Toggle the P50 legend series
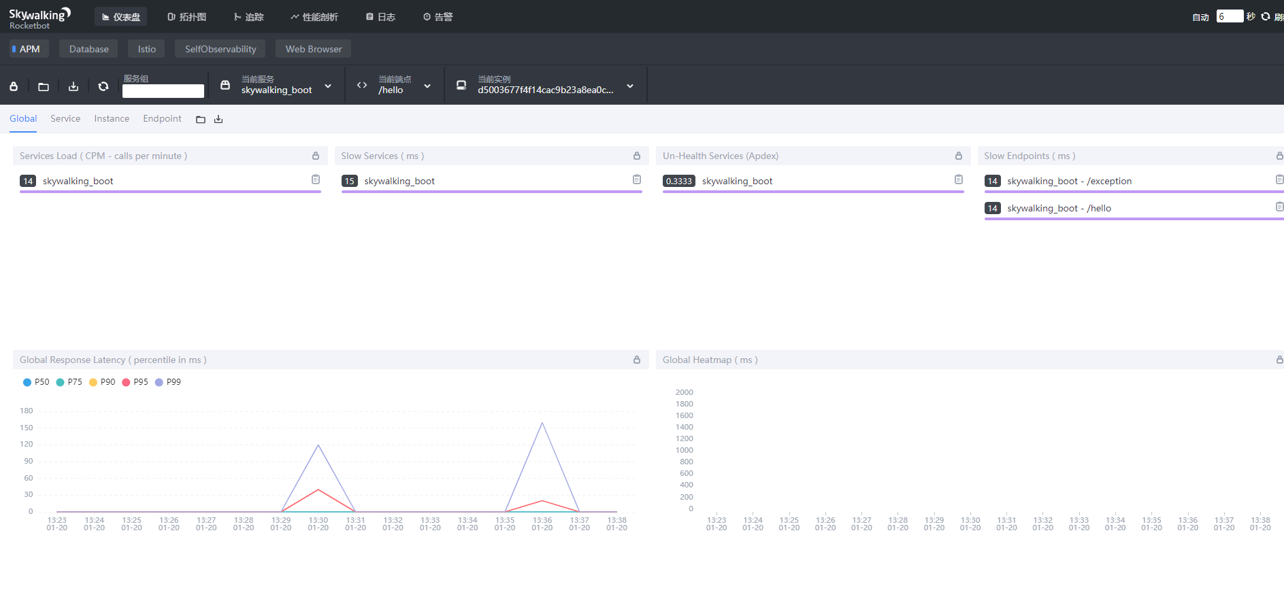Viewport: 1284px width, 603px height. (x=36, y=382)
